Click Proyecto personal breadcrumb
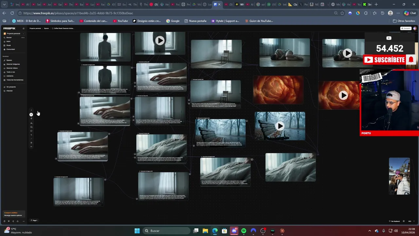Viewport: 419px width, 236px height. [35, 29]
